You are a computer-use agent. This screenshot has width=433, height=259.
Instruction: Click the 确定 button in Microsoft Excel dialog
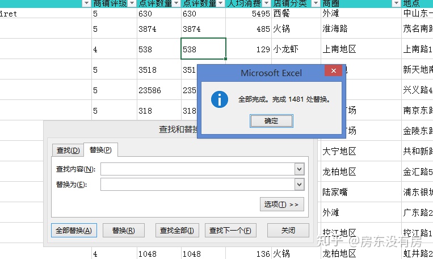tap(271, 121)
